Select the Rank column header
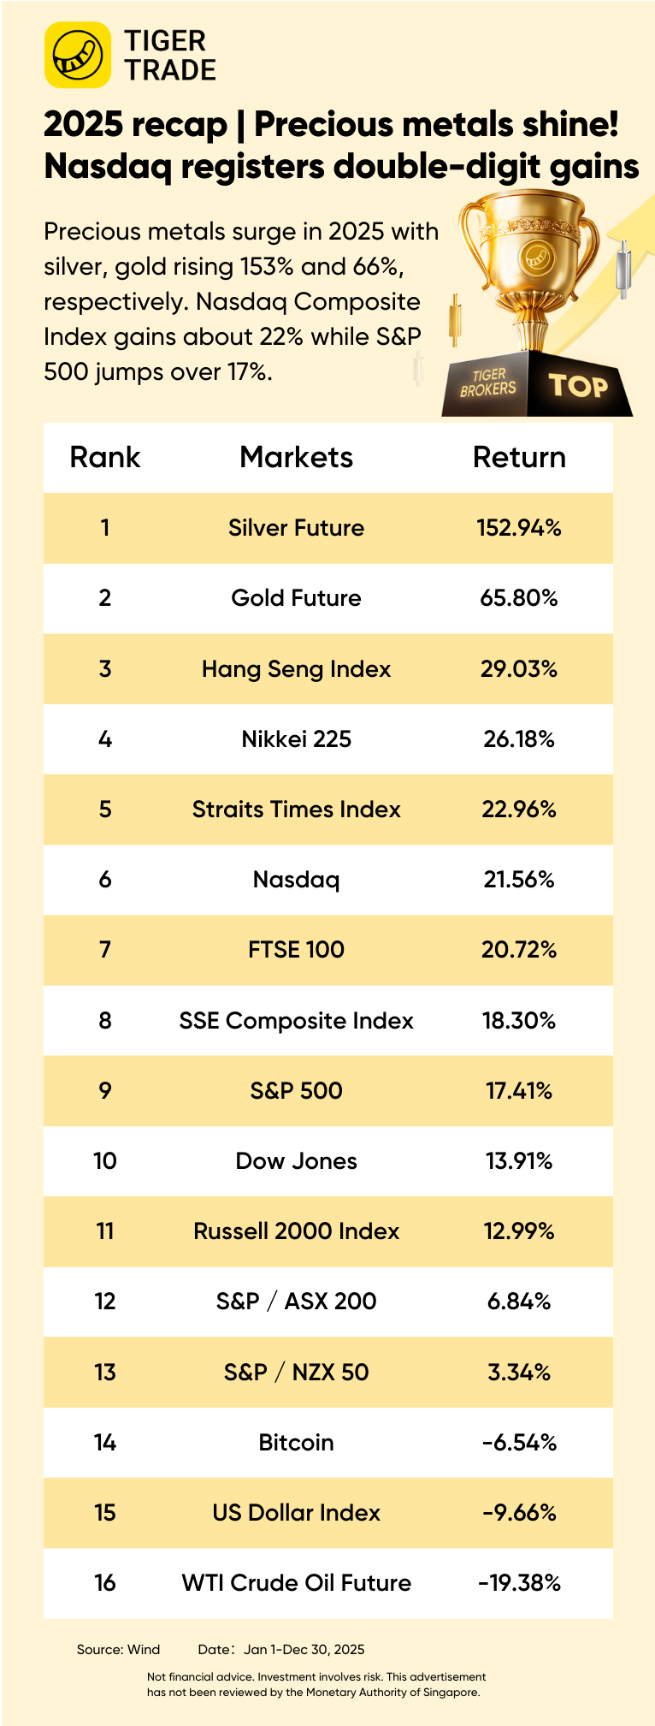This screenshot has width=655, height=1726. (104, 457)
